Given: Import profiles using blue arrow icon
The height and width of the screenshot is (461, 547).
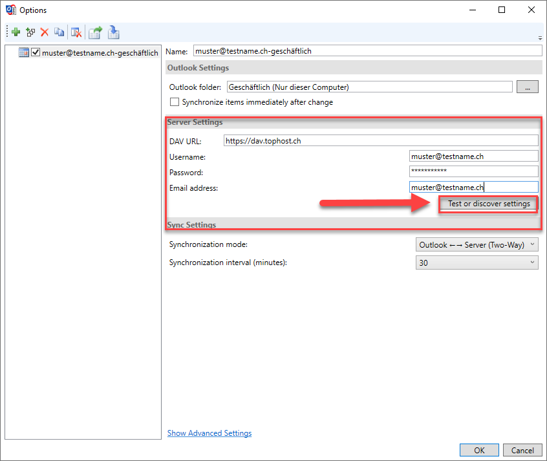Looking at the screenshot, I should [113, 32].
